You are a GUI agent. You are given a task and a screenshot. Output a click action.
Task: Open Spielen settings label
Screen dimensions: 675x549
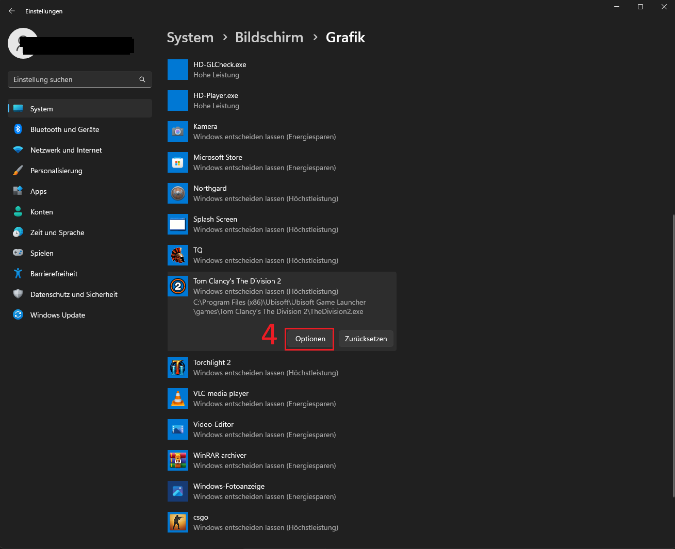(42, 253)
